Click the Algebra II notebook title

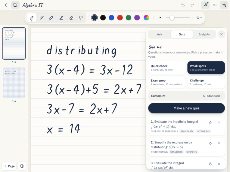33,5
